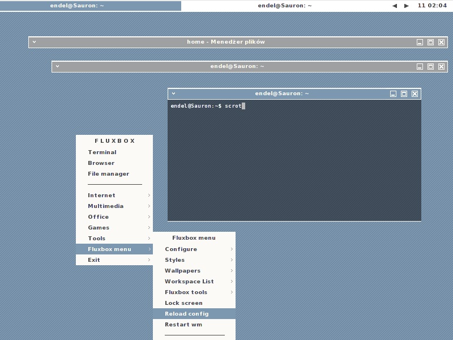The width and height of the screenshot is (453, 340).
Task: Click the FLUXBOX menu title
Action: 115,141
